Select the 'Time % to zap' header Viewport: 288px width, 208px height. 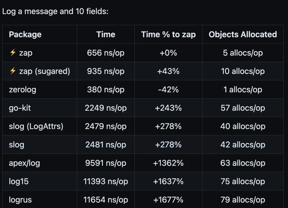point(168,34)
